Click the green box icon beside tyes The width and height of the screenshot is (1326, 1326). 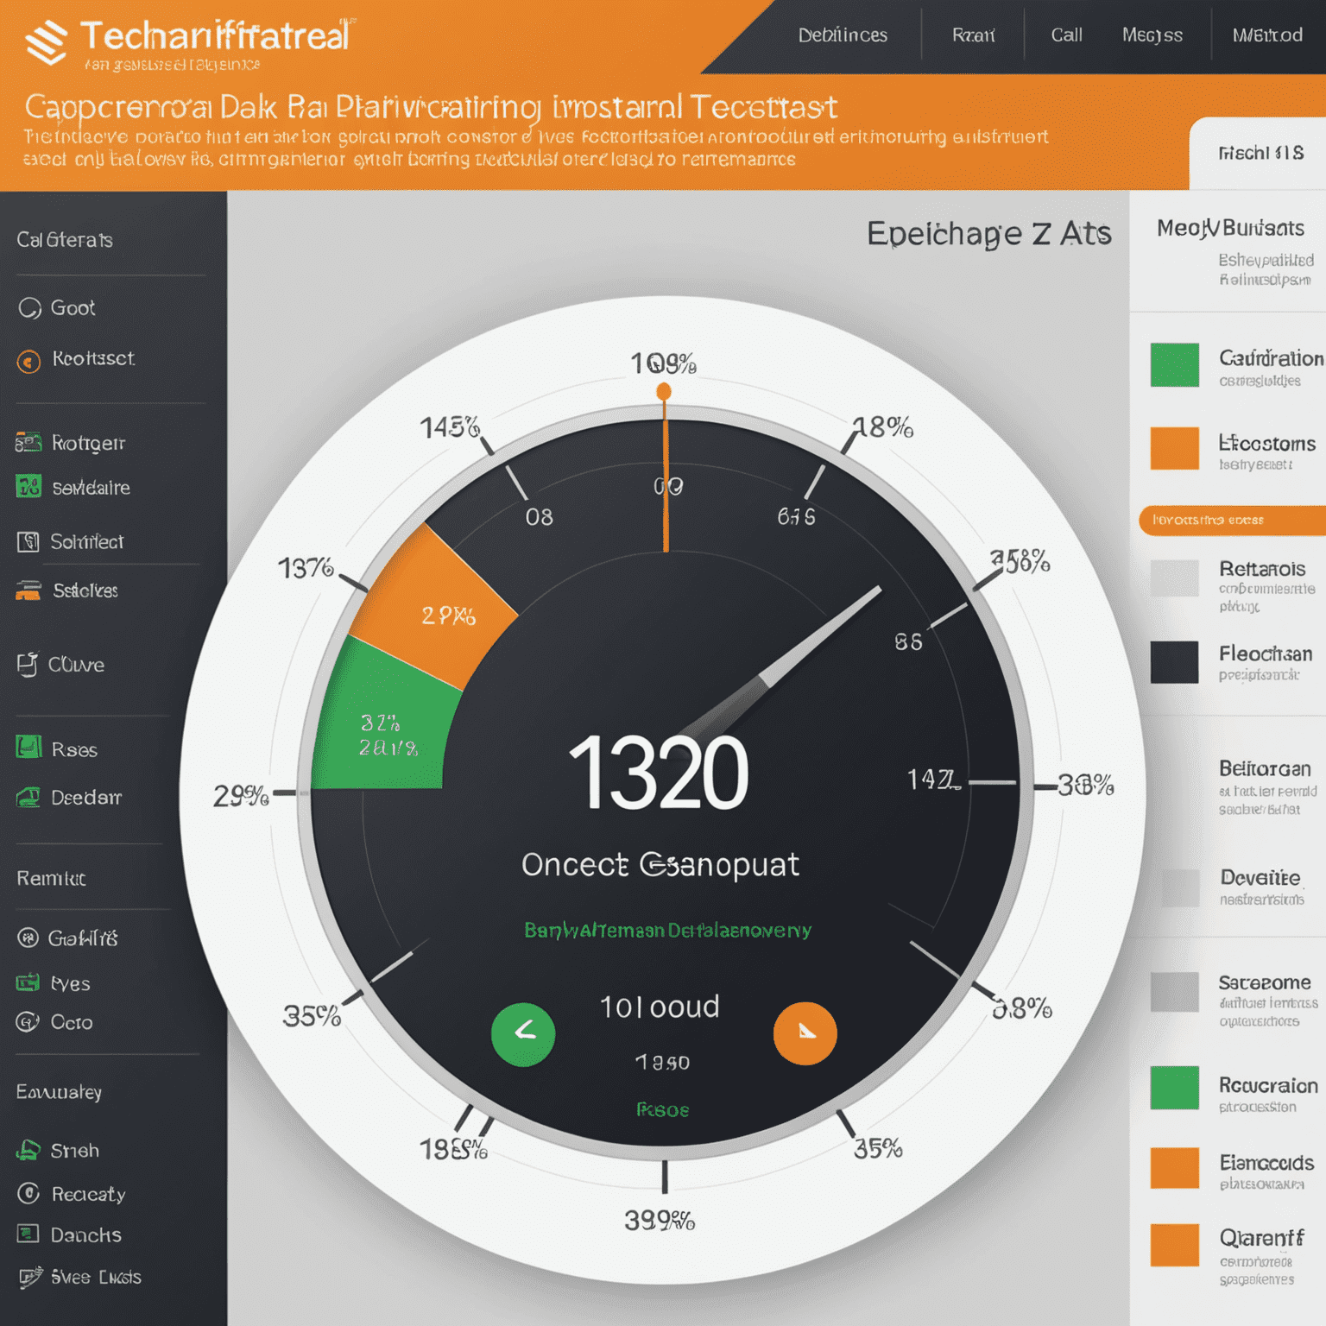(28, 982)
